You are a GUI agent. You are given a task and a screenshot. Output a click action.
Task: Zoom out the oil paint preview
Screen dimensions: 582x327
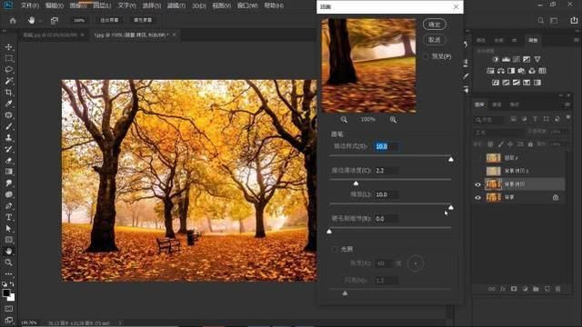344,119
